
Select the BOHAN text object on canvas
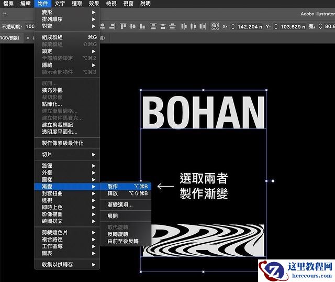click(x=203, y=112)
